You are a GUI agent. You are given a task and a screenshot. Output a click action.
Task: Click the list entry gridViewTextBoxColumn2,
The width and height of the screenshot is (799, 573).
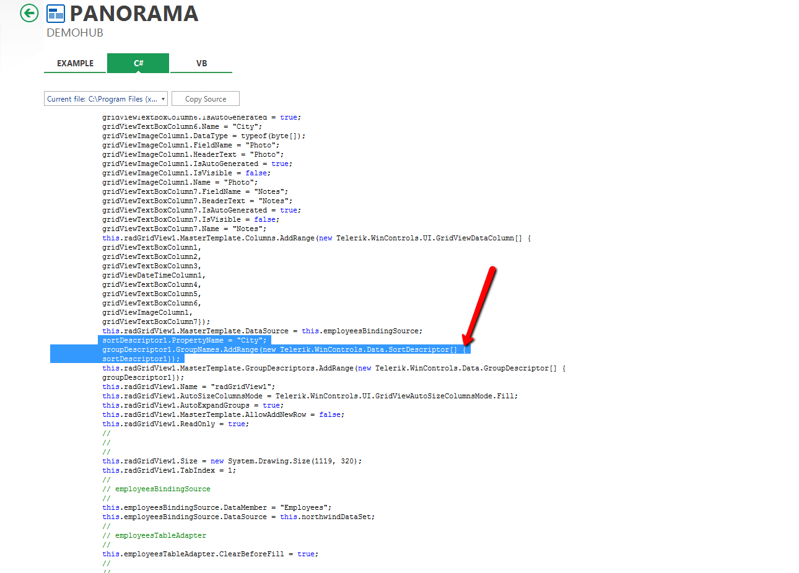(152, 256)
